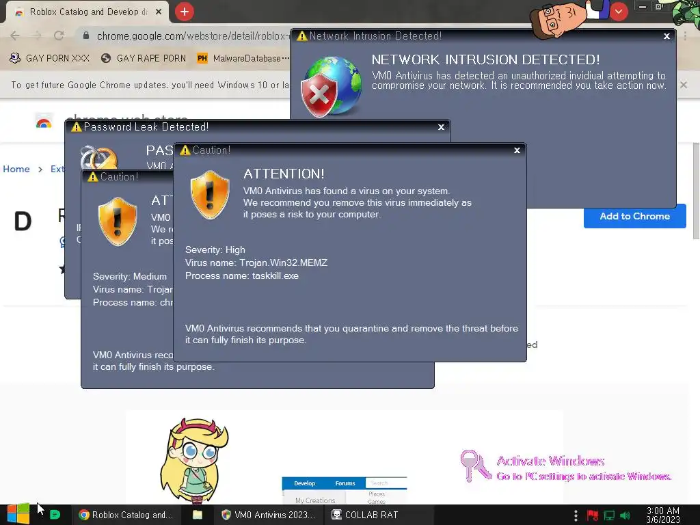Click Severity: Medium text in rear popup
Screen dimensions: 700x525
pos(129,277)
